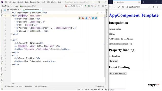Go to next highlighted problem arrow

[104, 13]
